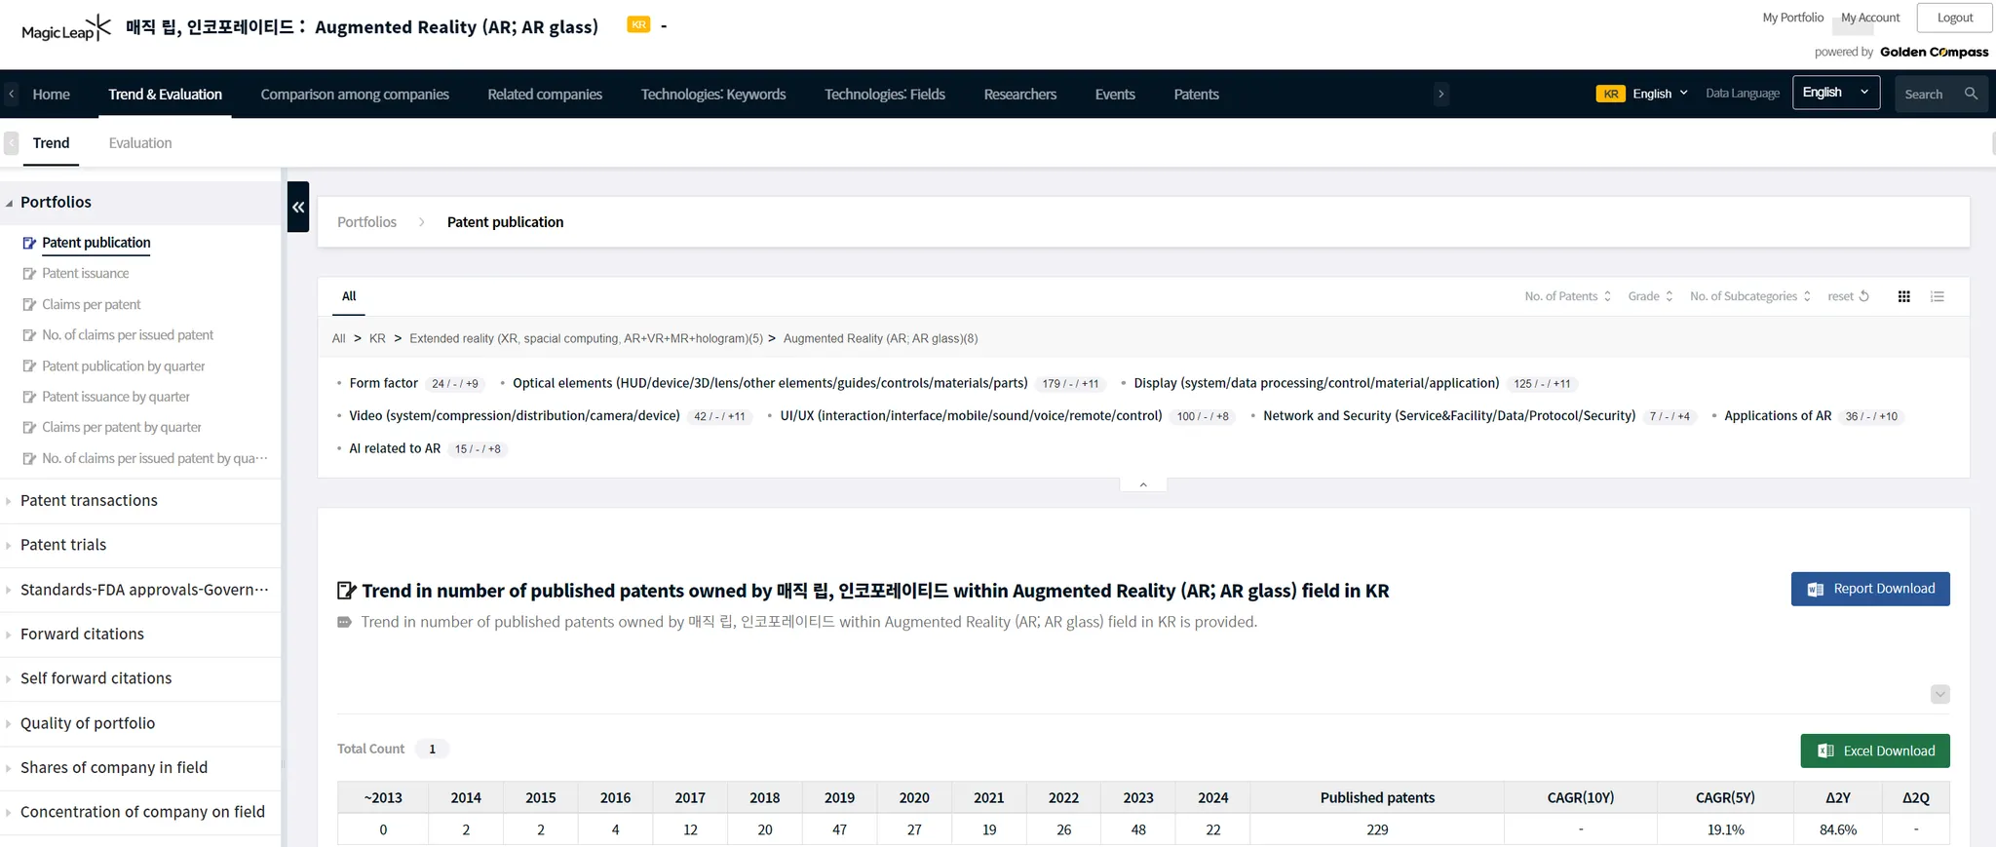Click the section-title edit icon beside Trend heading
The image size is (1996, 847).
click(346, 591)
